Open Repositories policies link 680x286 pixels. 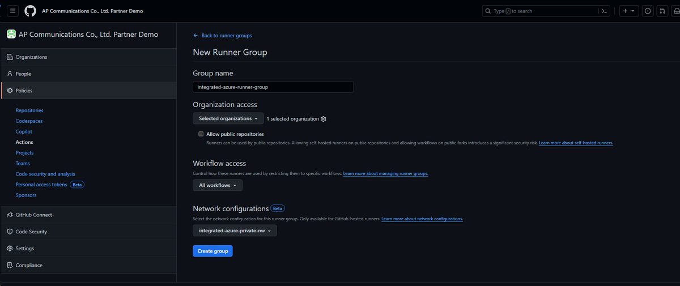pos(29,110)
